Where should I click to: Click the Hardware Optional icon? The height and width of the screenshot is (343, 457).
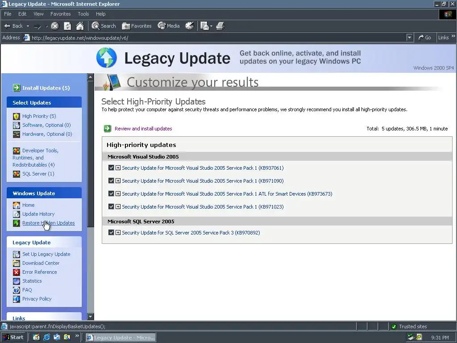click(17, 134)
